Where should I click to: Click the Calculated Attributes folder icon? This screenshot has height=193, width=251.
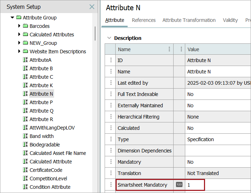pos(25,34)
